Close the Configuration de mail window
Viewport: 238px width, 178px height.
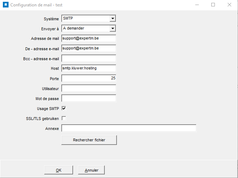pyautogui.click(x=229, y=5)
